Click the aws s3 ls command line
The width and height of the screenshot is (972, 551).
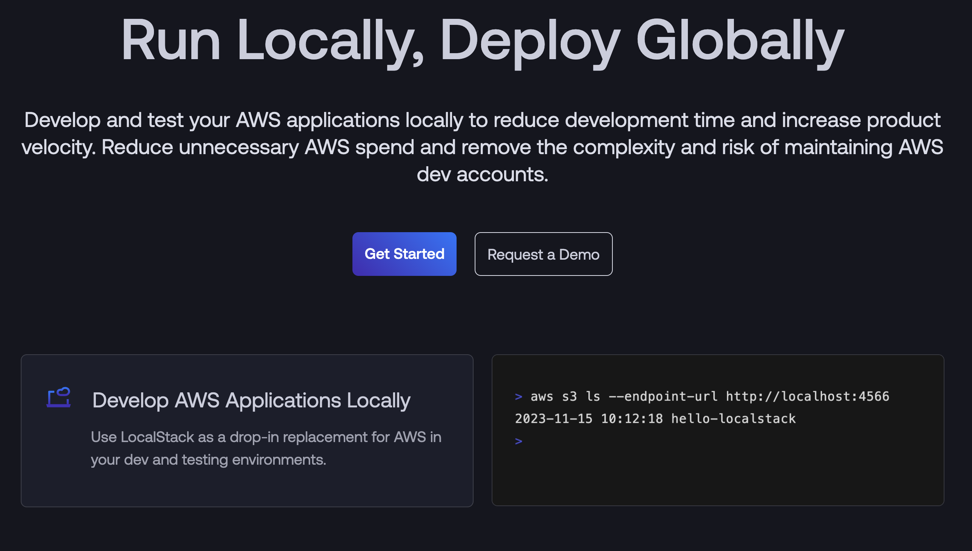pyautogui.click(x=702, y=396)
